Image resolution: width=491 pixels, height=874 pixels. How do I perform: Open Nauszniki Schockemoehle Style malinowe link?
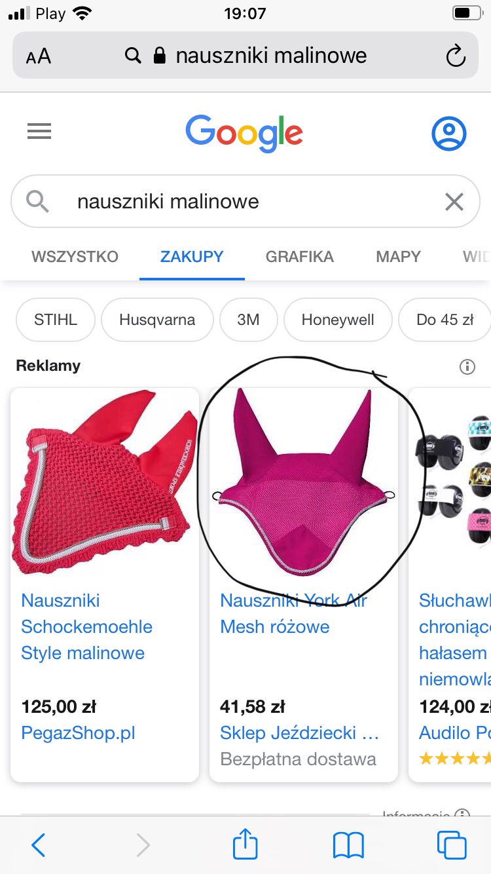tap(86, 627)
